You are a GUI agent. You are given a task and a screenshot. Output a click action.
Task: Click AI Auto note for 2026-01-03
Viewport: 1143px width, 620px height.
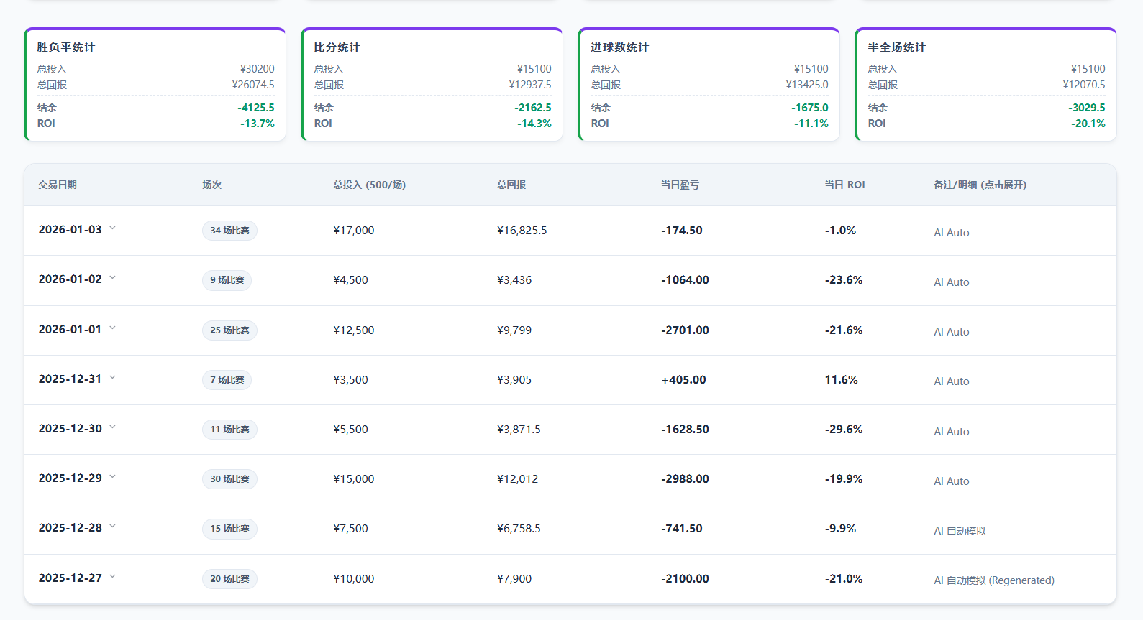coord(951,233)
